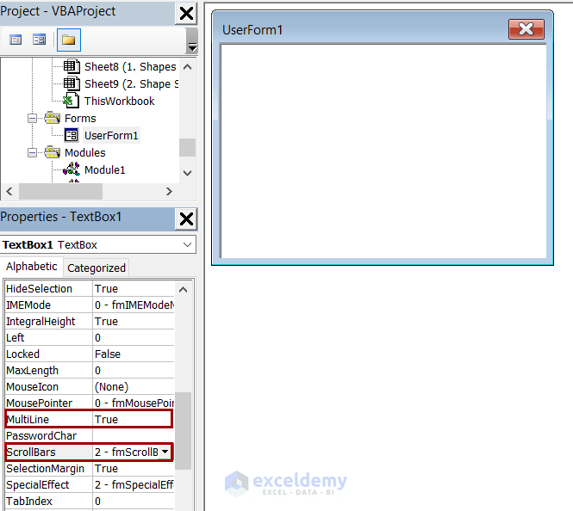The height and width of the screenshot is (511, 573).
Task: Close the Project - VBAProject pane
Action: point(186,14)
